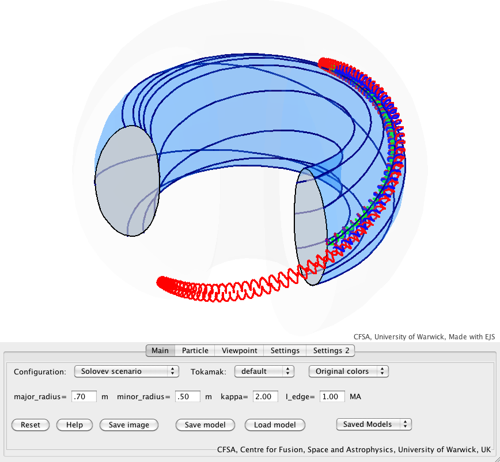The image size is (500, 462).
Task: Expand the Solovev scenario configuration dropdown
Action: pyautogui.click(x=126, y=372)
